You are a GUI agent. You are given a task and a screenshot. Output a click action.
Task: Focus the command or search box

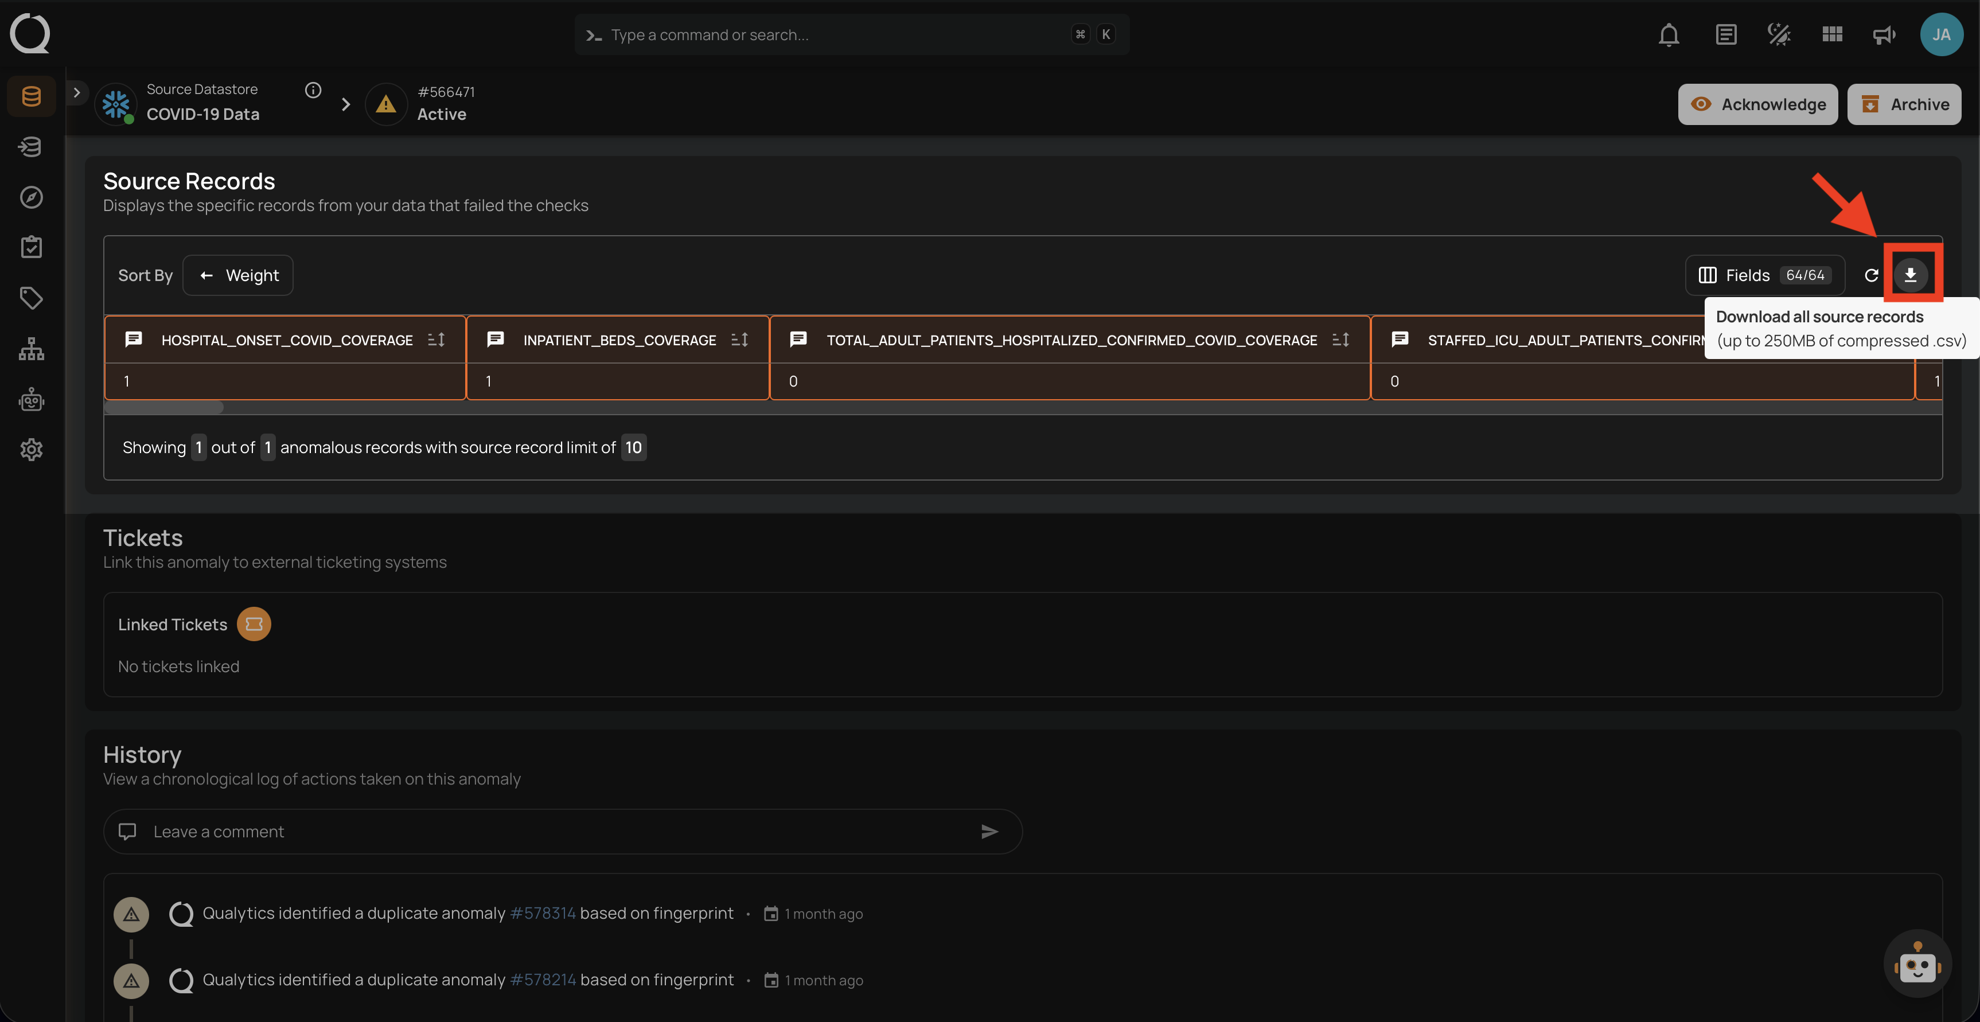pyautogui.click(x=852, y=34)
